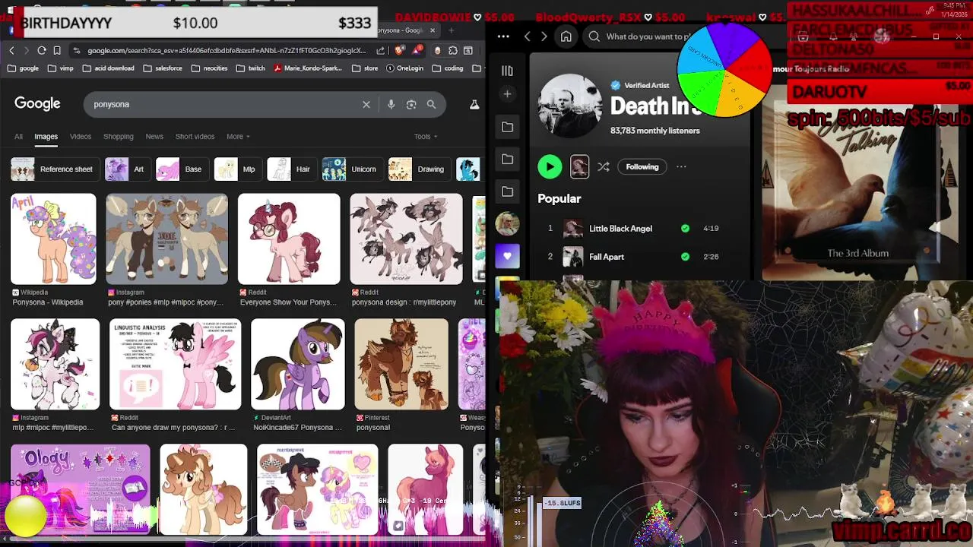This screenshot has height=547, width=973.
Task: Switch to the All results tab
Action: (18, 137)
